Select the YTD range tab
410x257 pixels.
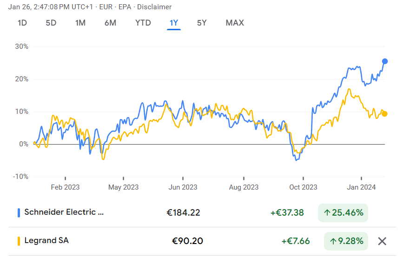click(x=143, y=23)
